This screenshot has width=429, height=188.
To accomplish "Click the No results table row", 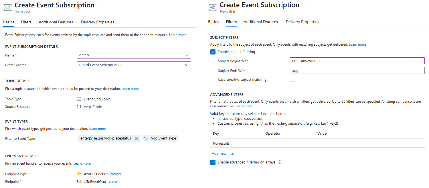I will pyautogui.click(x=317, y=143).
